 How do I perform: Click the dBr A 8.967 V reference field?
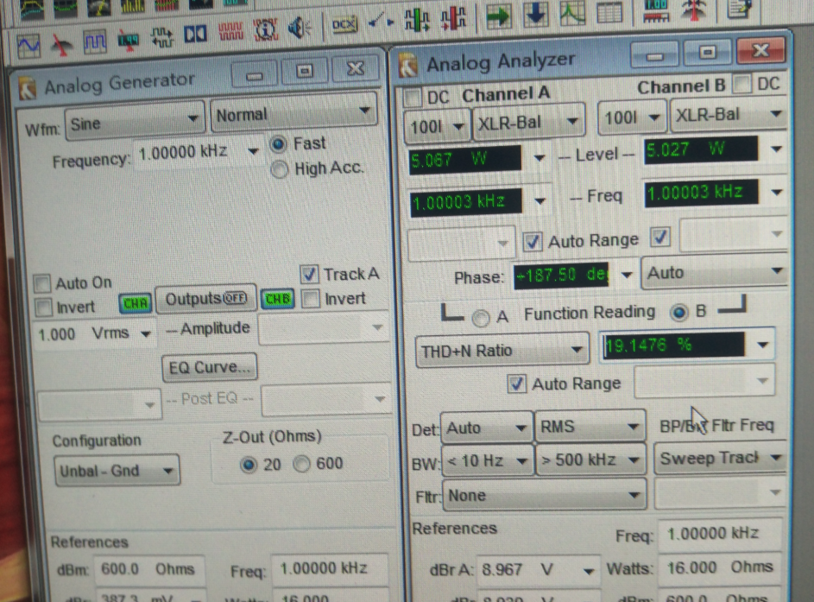tap(539, 570)
